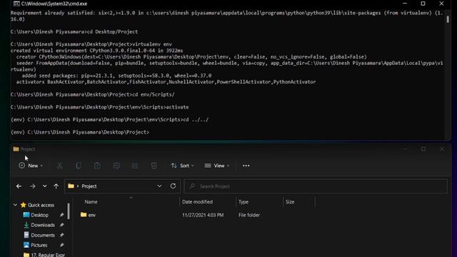Expand the address bar history dropdown
The width and height of the screenshot is (457, 257).
click(159, 186)
